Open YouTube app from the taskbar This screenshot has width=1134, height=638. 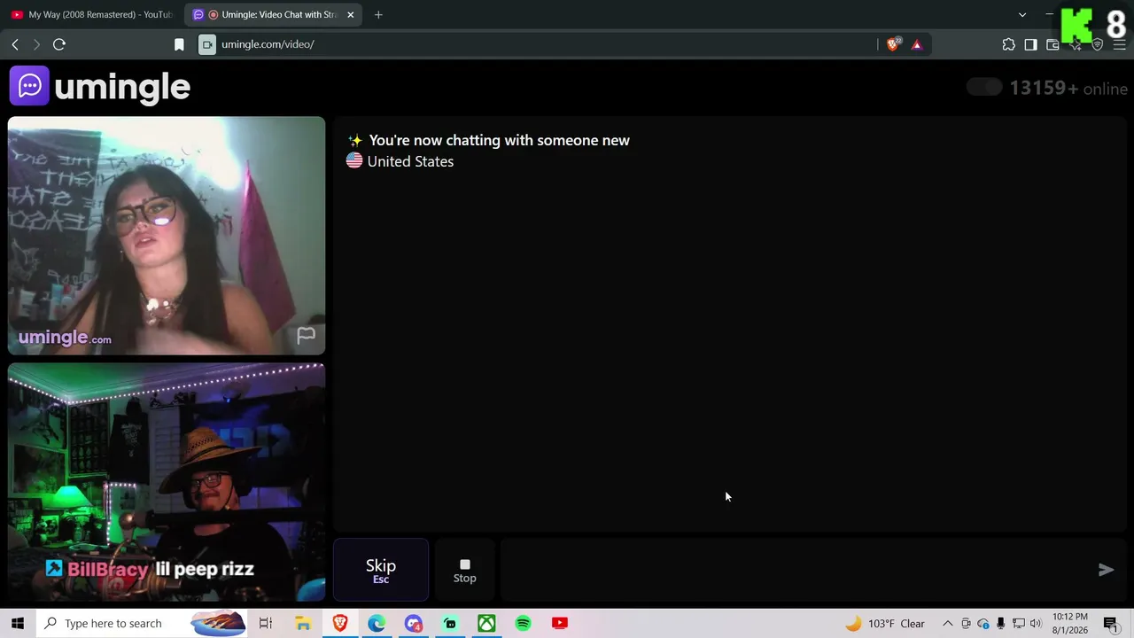click(560, 623)
